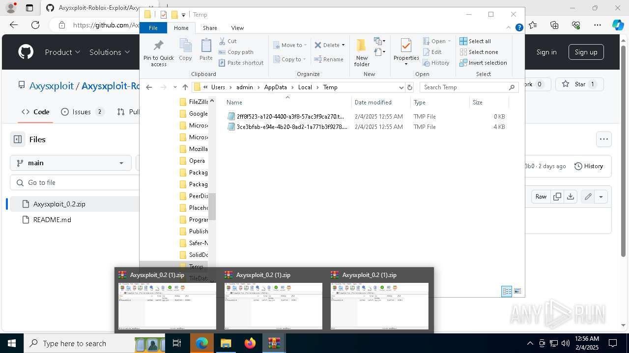Click Invert selection in ribbon
The width and height of the screenshot is (629, 353).
click(483, 63)
